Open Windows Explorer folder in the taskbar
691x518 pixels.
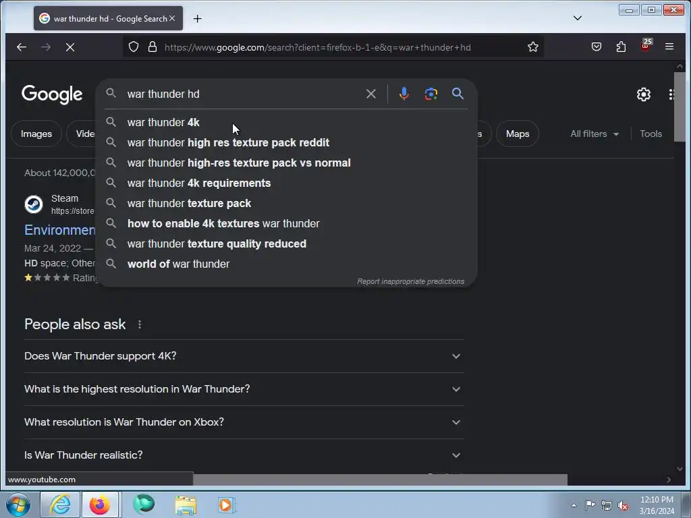(x=186, y=505)
